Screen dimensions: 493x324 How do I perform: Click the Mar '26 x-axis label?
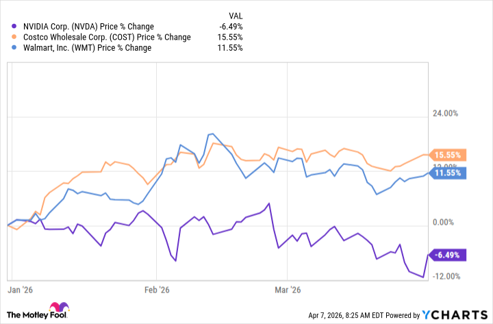tap(288, 290)
